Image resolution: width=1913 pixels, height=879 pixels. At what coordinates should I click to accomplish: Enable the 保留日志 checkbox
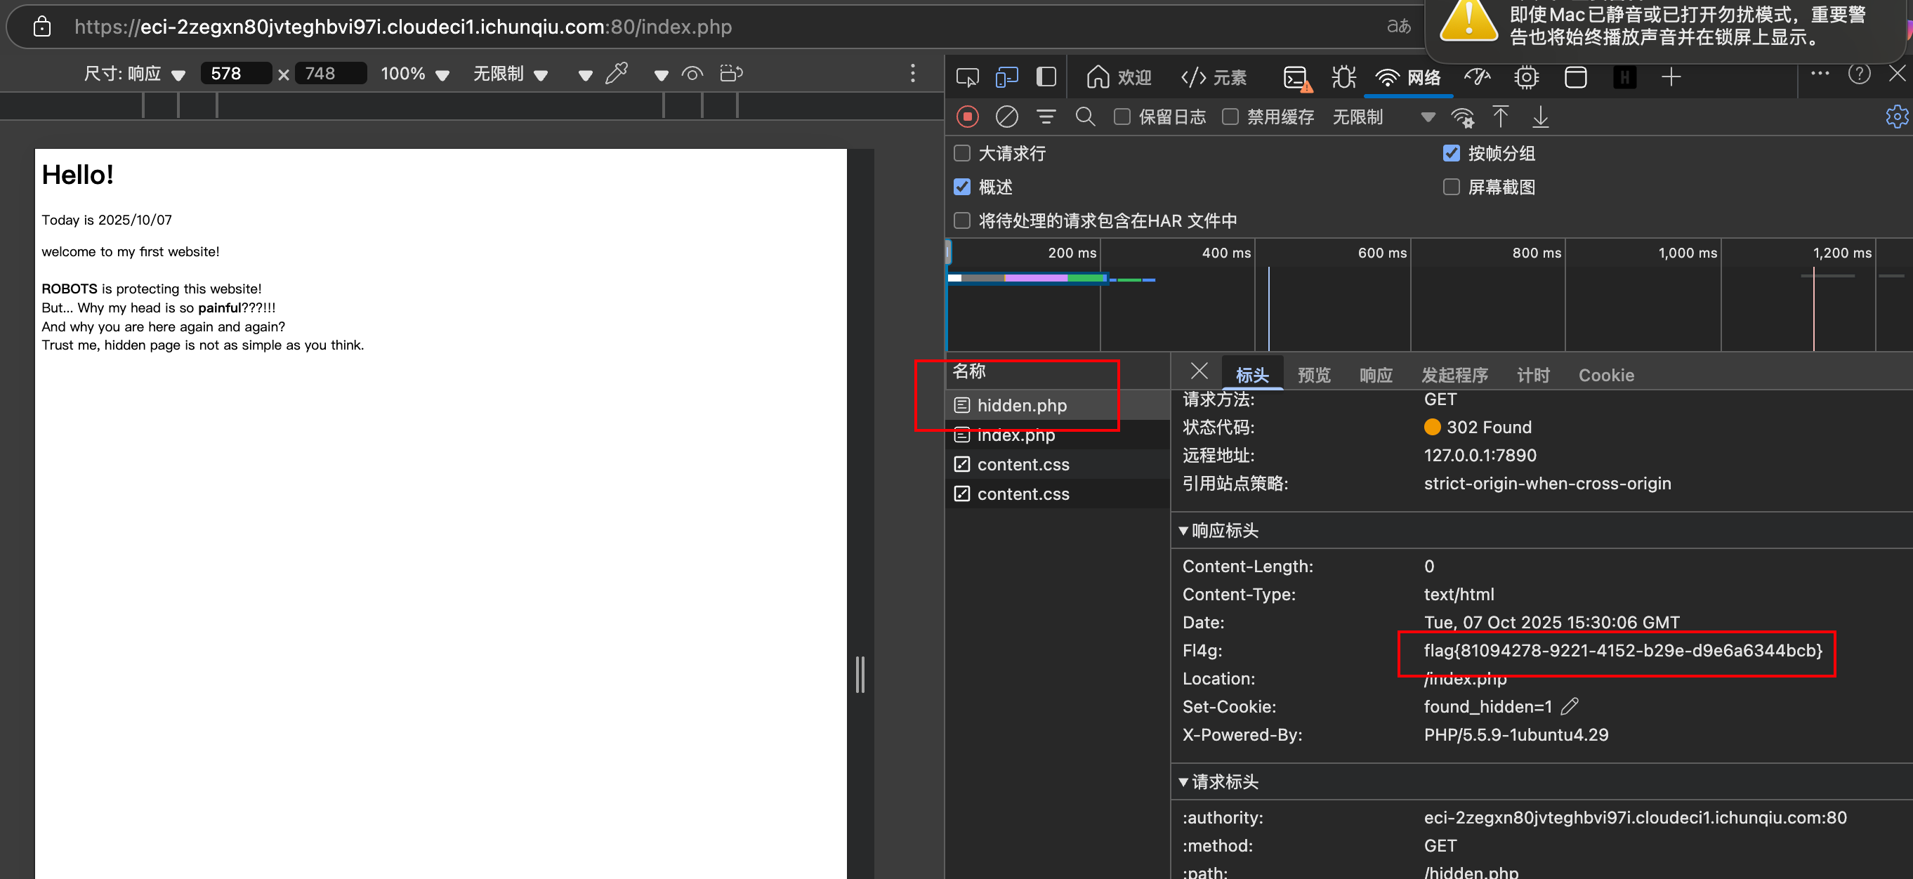tap(1122, 117)
